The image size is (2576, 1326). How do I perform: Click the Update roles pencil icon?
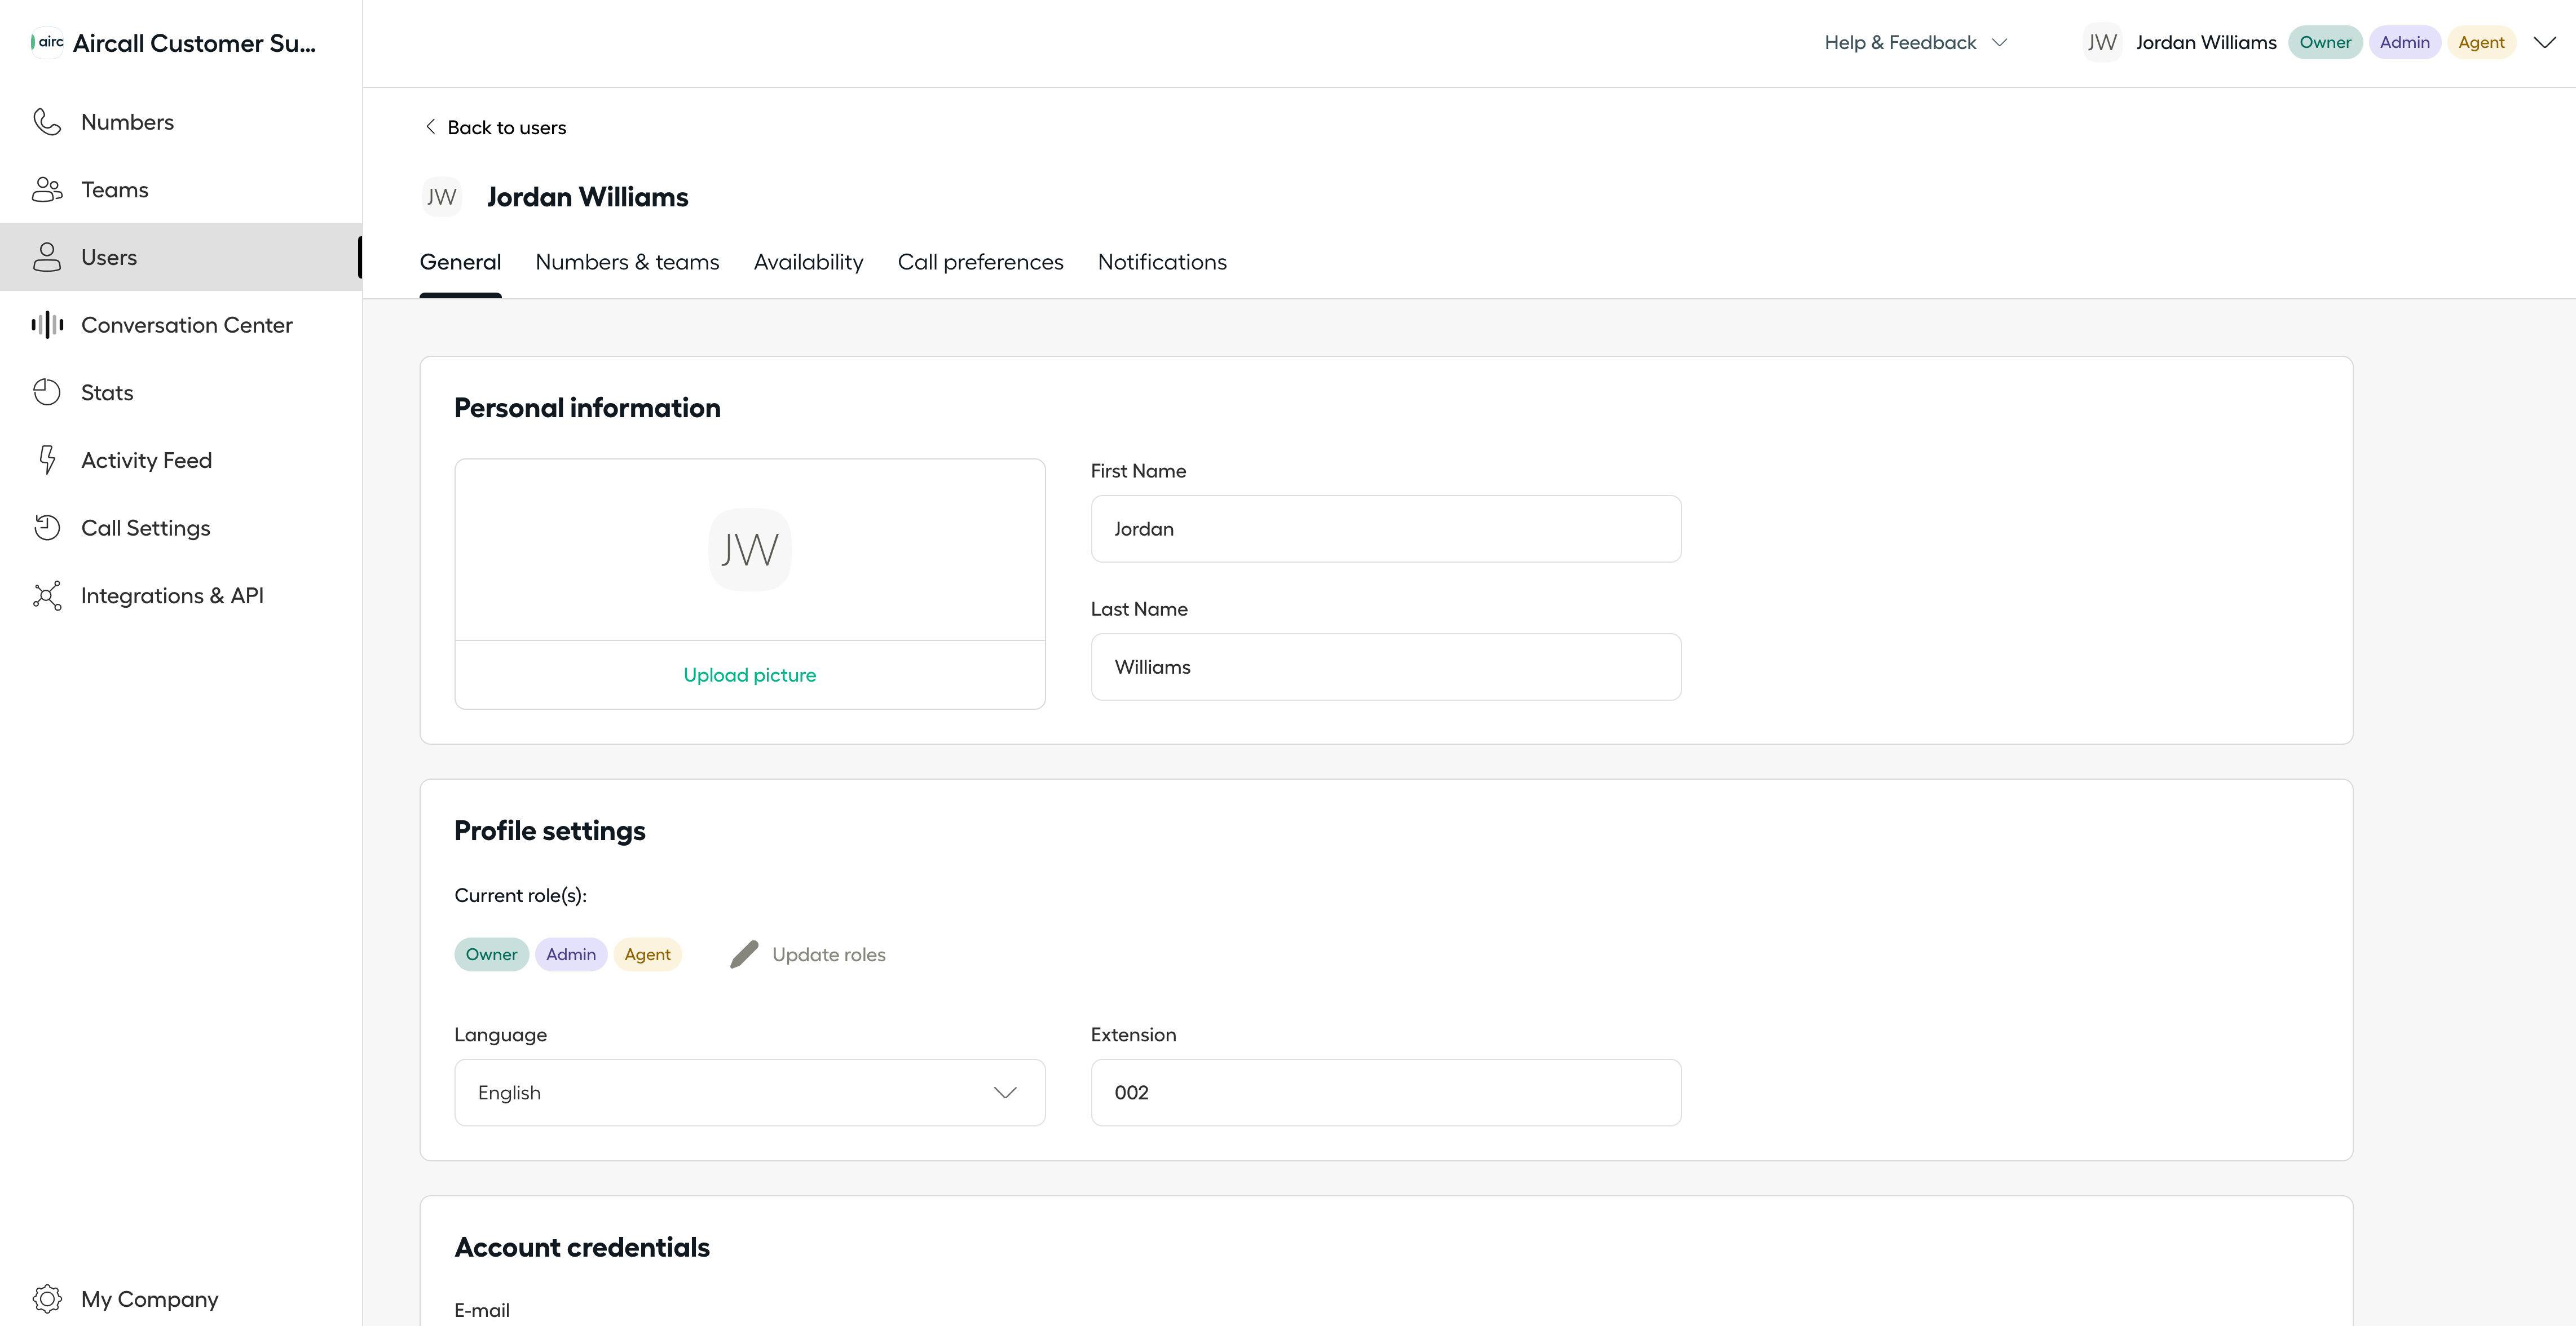click(x=744, y=954)
